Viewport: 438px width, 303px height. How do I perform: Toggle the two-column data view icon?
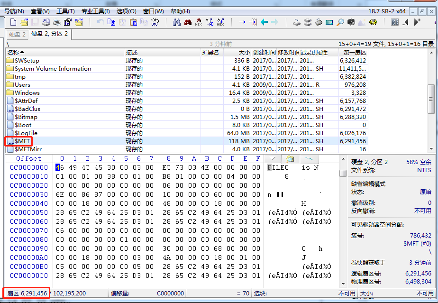click(395, 22)
